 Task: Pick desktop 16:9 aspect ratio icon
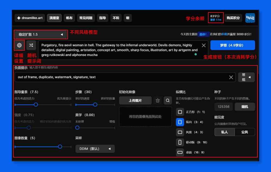[x=180, y=152]
